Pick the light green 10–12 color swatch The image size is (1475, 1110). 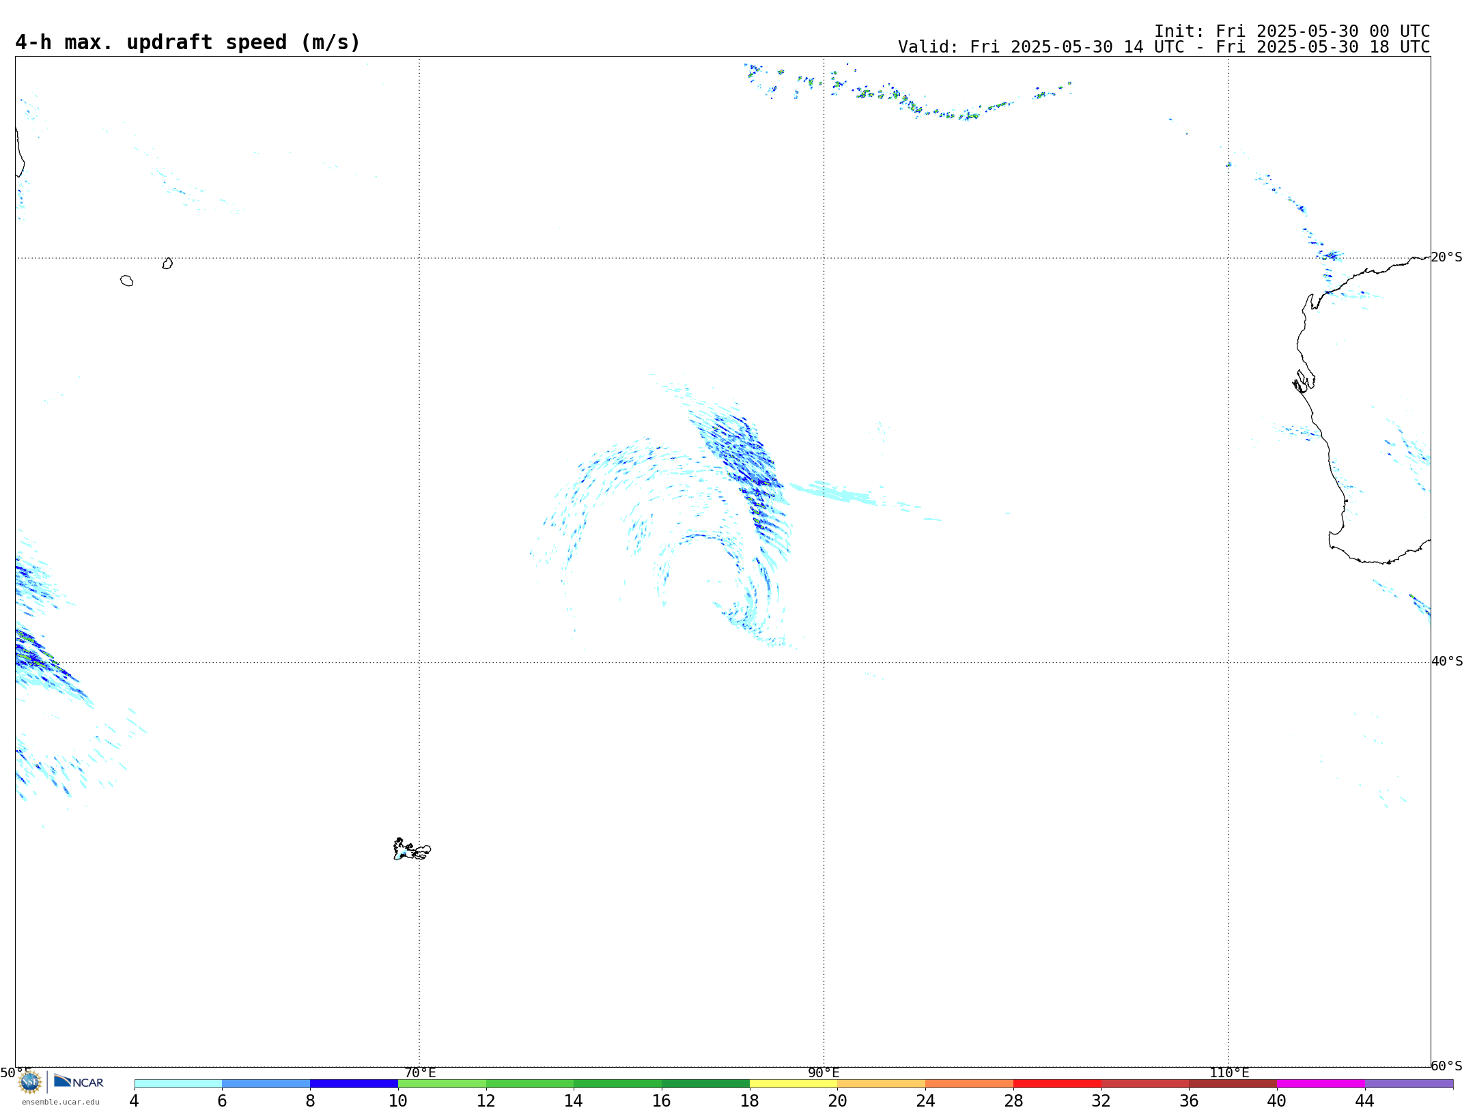pos(442,1084)
